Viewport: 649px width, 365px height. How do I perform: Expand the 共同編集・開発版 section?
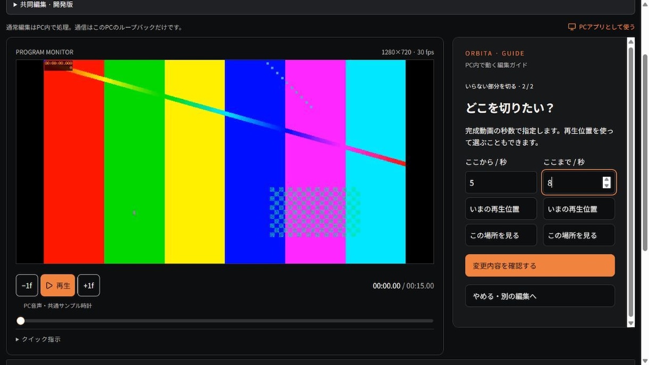(43, 4)
